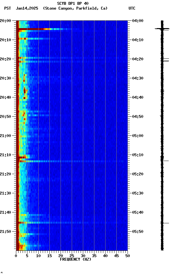Click the '04:10' UTC time label
This screenshot has height=276, width=176.
click(x=138, y=40)
